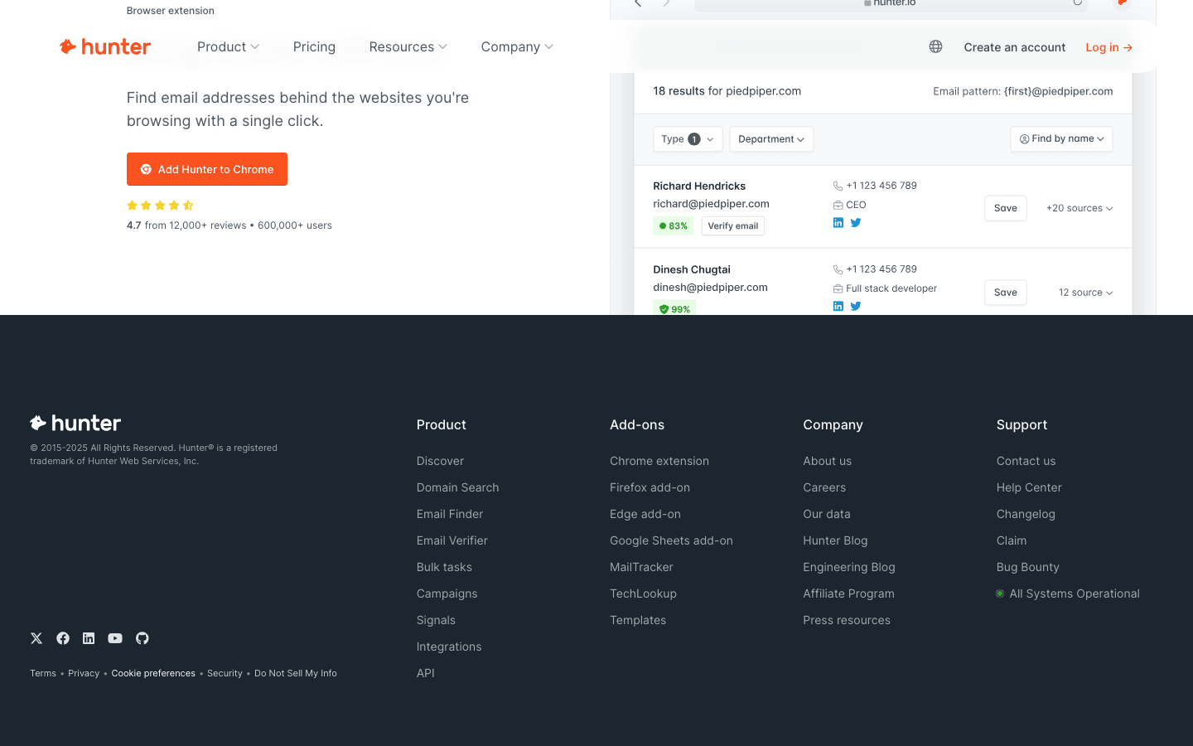
Task: Click Create an account
Action: 1014,47
